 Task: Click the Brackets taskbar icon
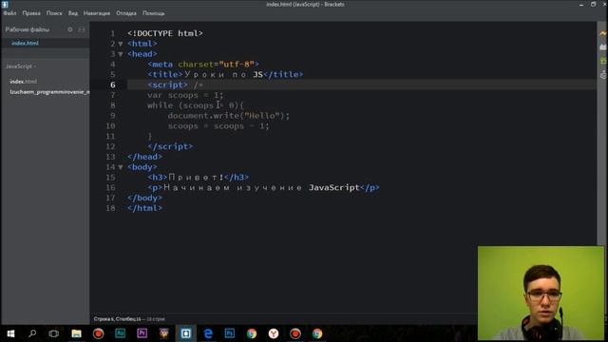(186, 333)
